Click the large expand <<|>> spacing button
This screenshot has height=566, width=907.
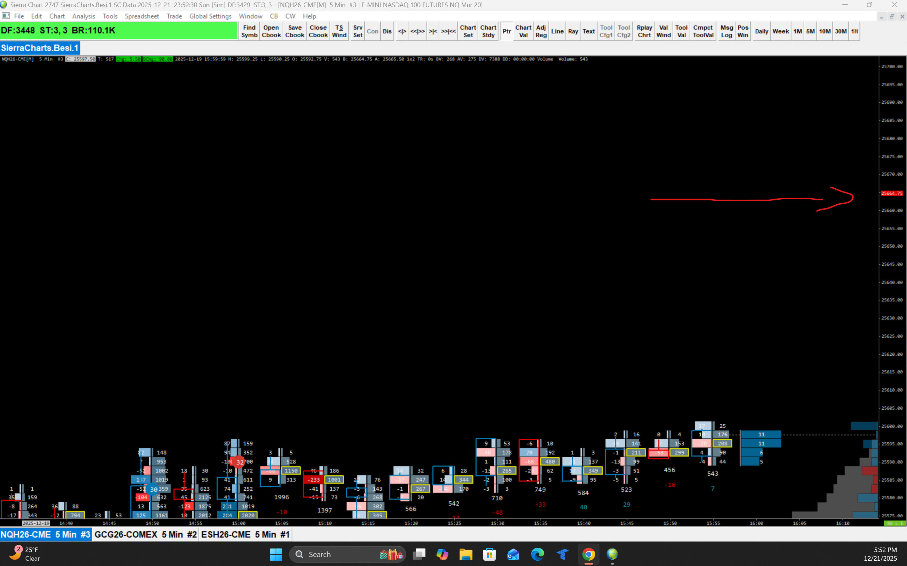coord(417,31)
